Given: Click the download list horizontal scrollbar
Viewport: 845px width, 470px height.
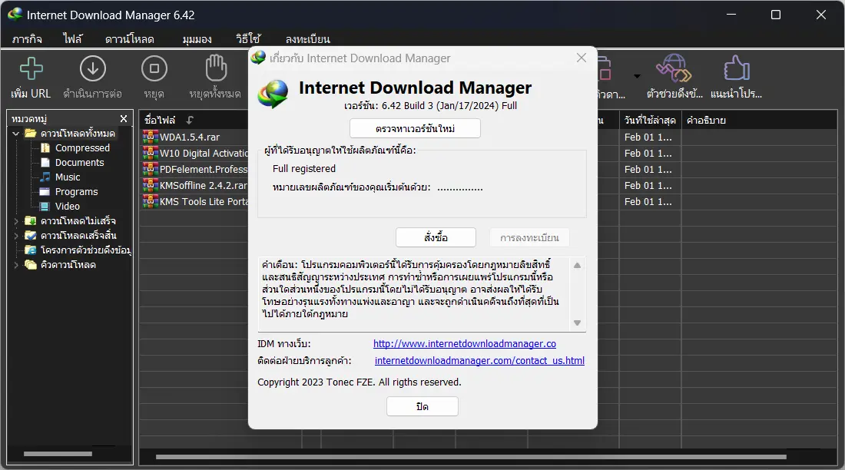Looking at the screenshot, I should coord(471,457).
